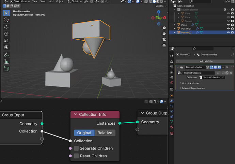
Task: Select Original transform space button
Action: point(84,133)
